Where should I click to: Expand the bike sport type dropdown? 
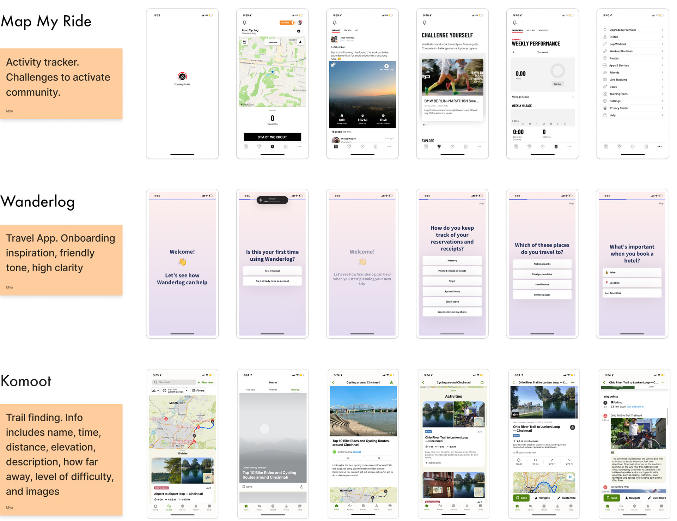point(155,390)
